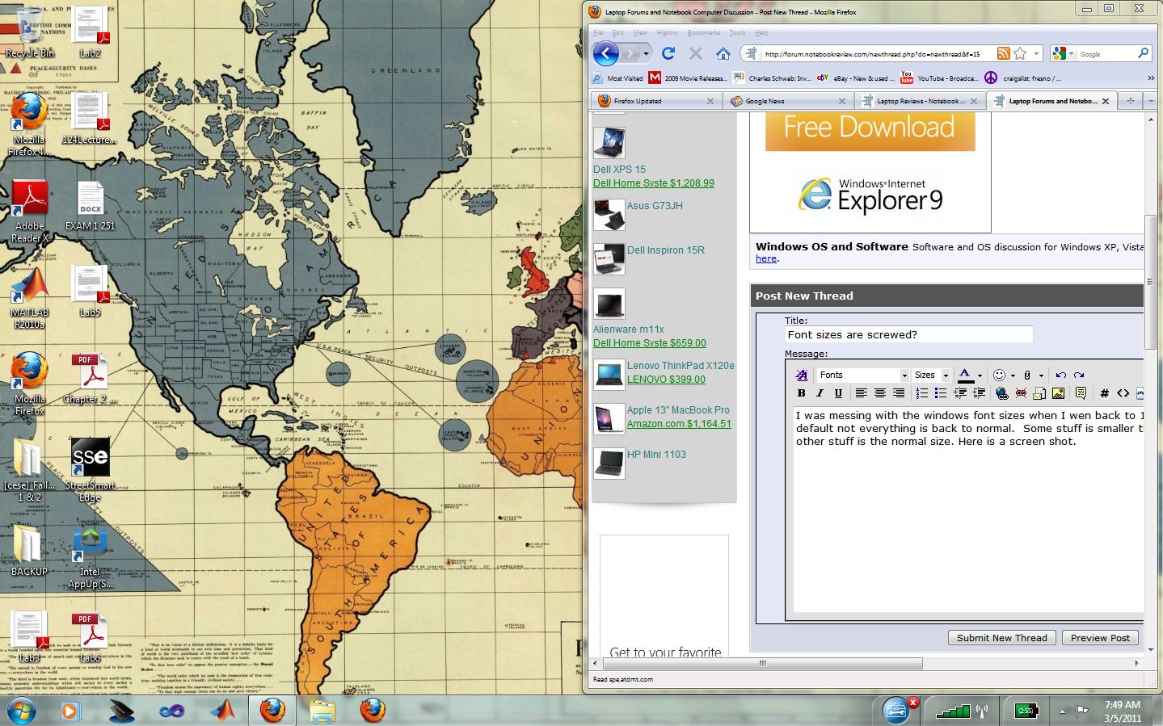
Task: Increase indent in message editor
Action: click(979, 393)
